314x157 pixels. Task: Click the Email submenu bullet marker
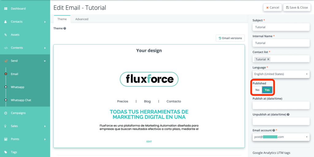(6, 74)
